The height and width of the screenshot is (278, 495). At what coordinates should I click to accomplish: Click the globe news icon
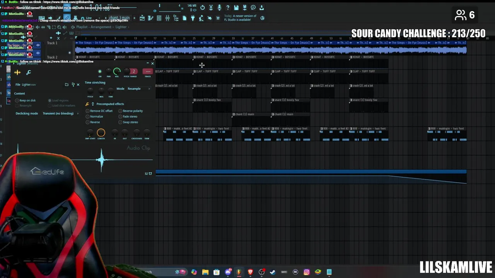click(x=262, y=18)
